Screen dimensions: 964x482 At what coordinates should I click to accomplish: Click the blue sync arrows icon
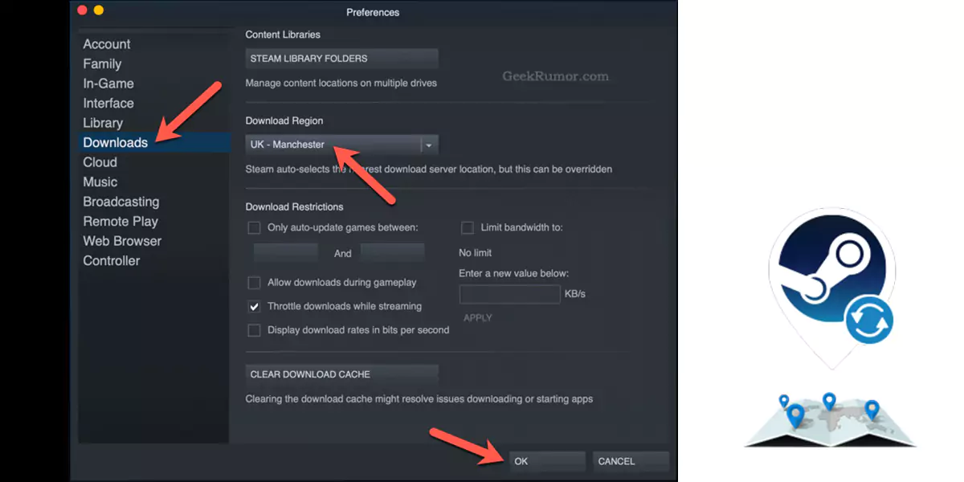(x=869, y=320)
